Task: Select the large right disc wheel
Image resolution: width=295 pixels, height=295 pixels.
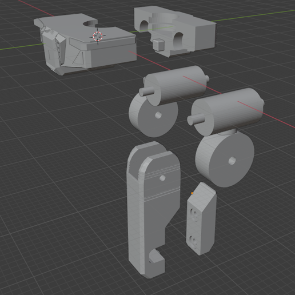Action: [x=225, y=158]
